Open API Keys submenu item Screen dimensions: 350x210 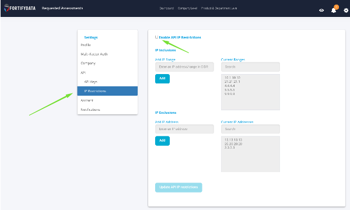pos(90,82)
